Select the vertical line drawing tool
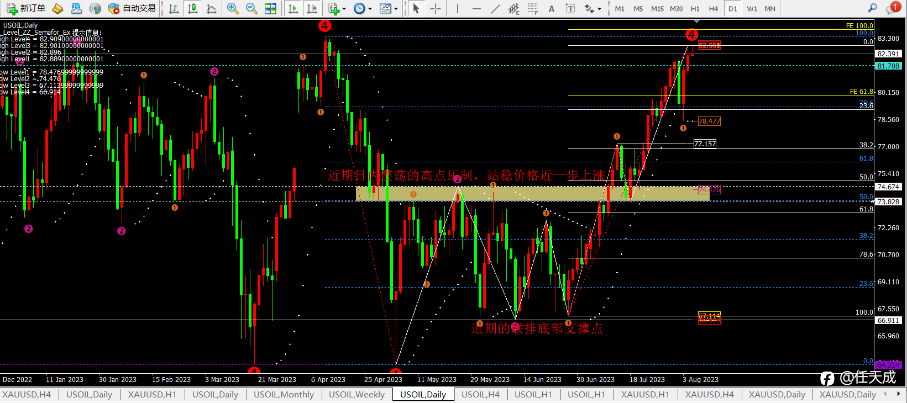 (457, 8)
